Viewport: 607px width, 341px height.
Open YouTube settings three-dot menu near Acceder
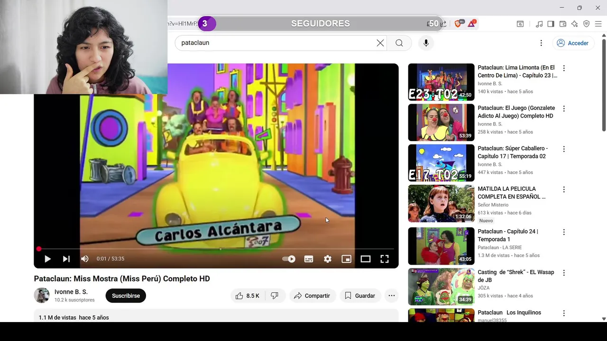click(x=541, y=43)
